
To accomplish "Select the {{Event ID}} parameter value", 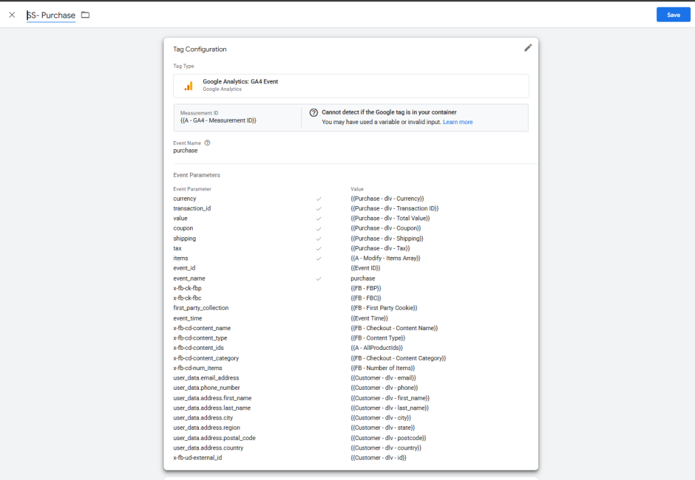I will pos(365,268).
